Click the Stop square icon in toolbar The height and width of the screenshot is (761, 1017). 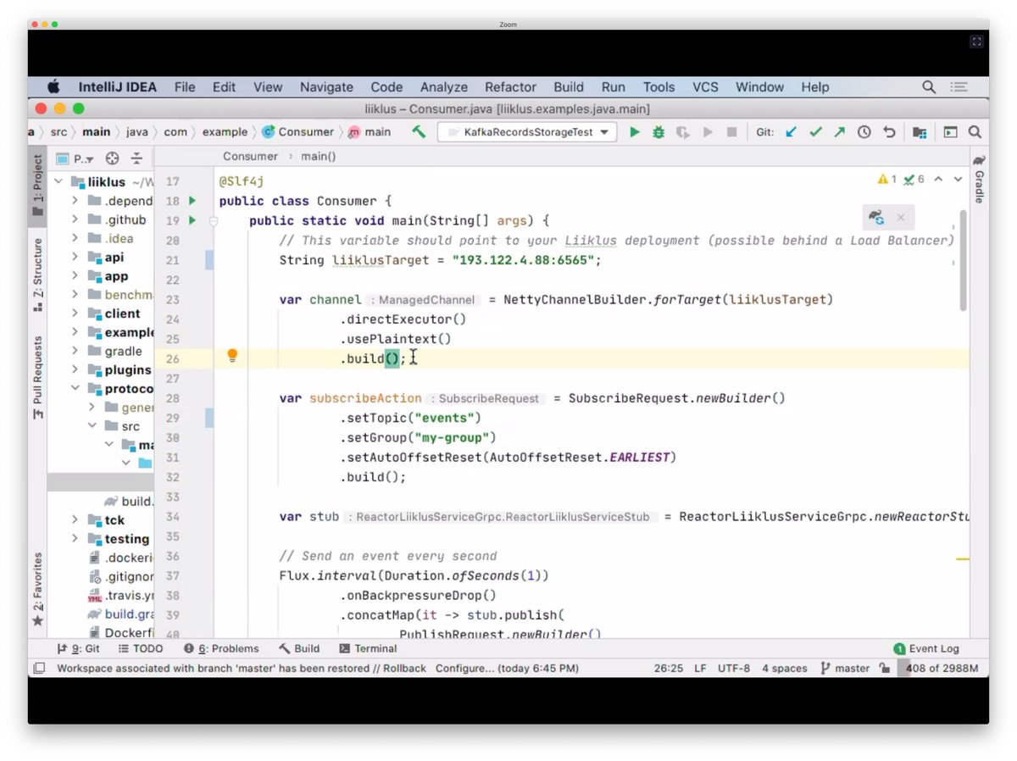pos(731,132)
